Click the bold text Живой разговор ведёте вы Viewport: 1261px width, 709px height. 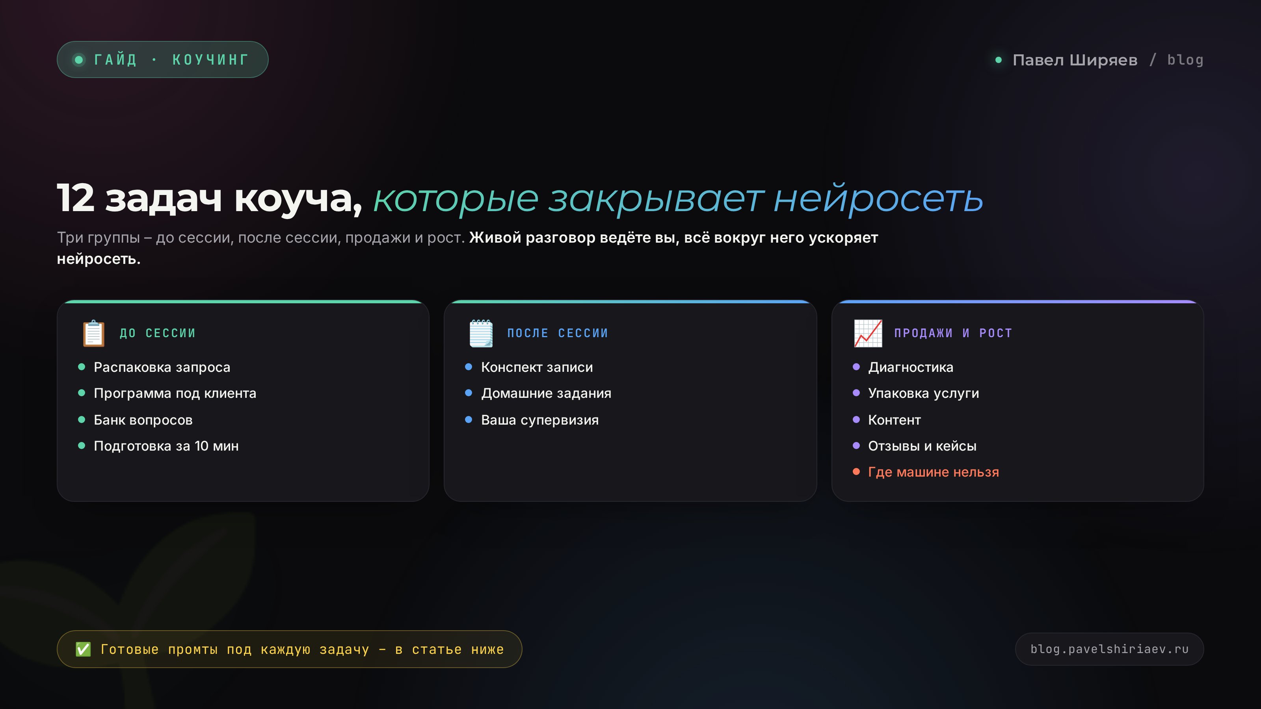click(574, 237)
